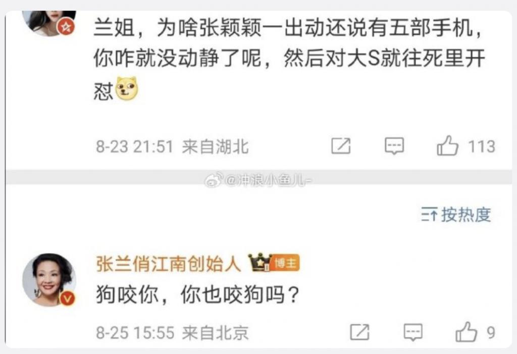The image size is (517, 354).
Task: Share the first comment about 张颖颖
Action: (341, 146)
